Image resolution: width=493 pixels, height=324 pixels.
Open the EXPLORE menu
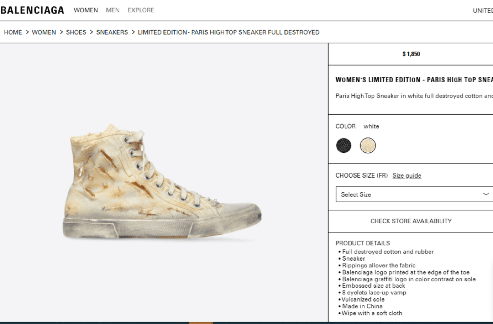141,10
